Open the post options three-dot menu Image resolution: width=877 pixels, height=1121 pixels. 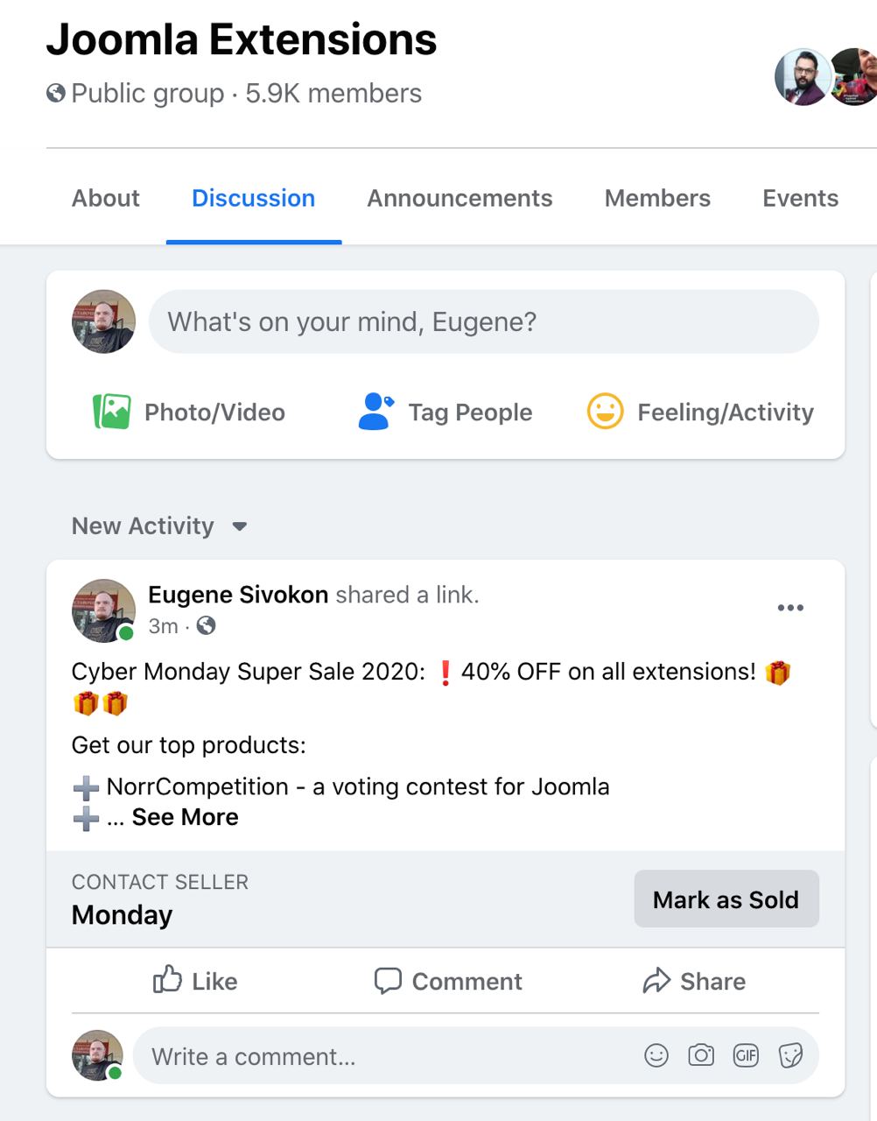[x=790, y=608]
